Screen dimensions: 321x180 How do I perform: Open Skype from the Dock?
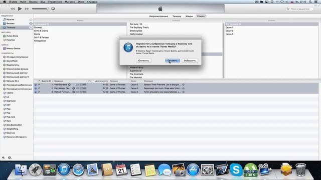point(236,170)
